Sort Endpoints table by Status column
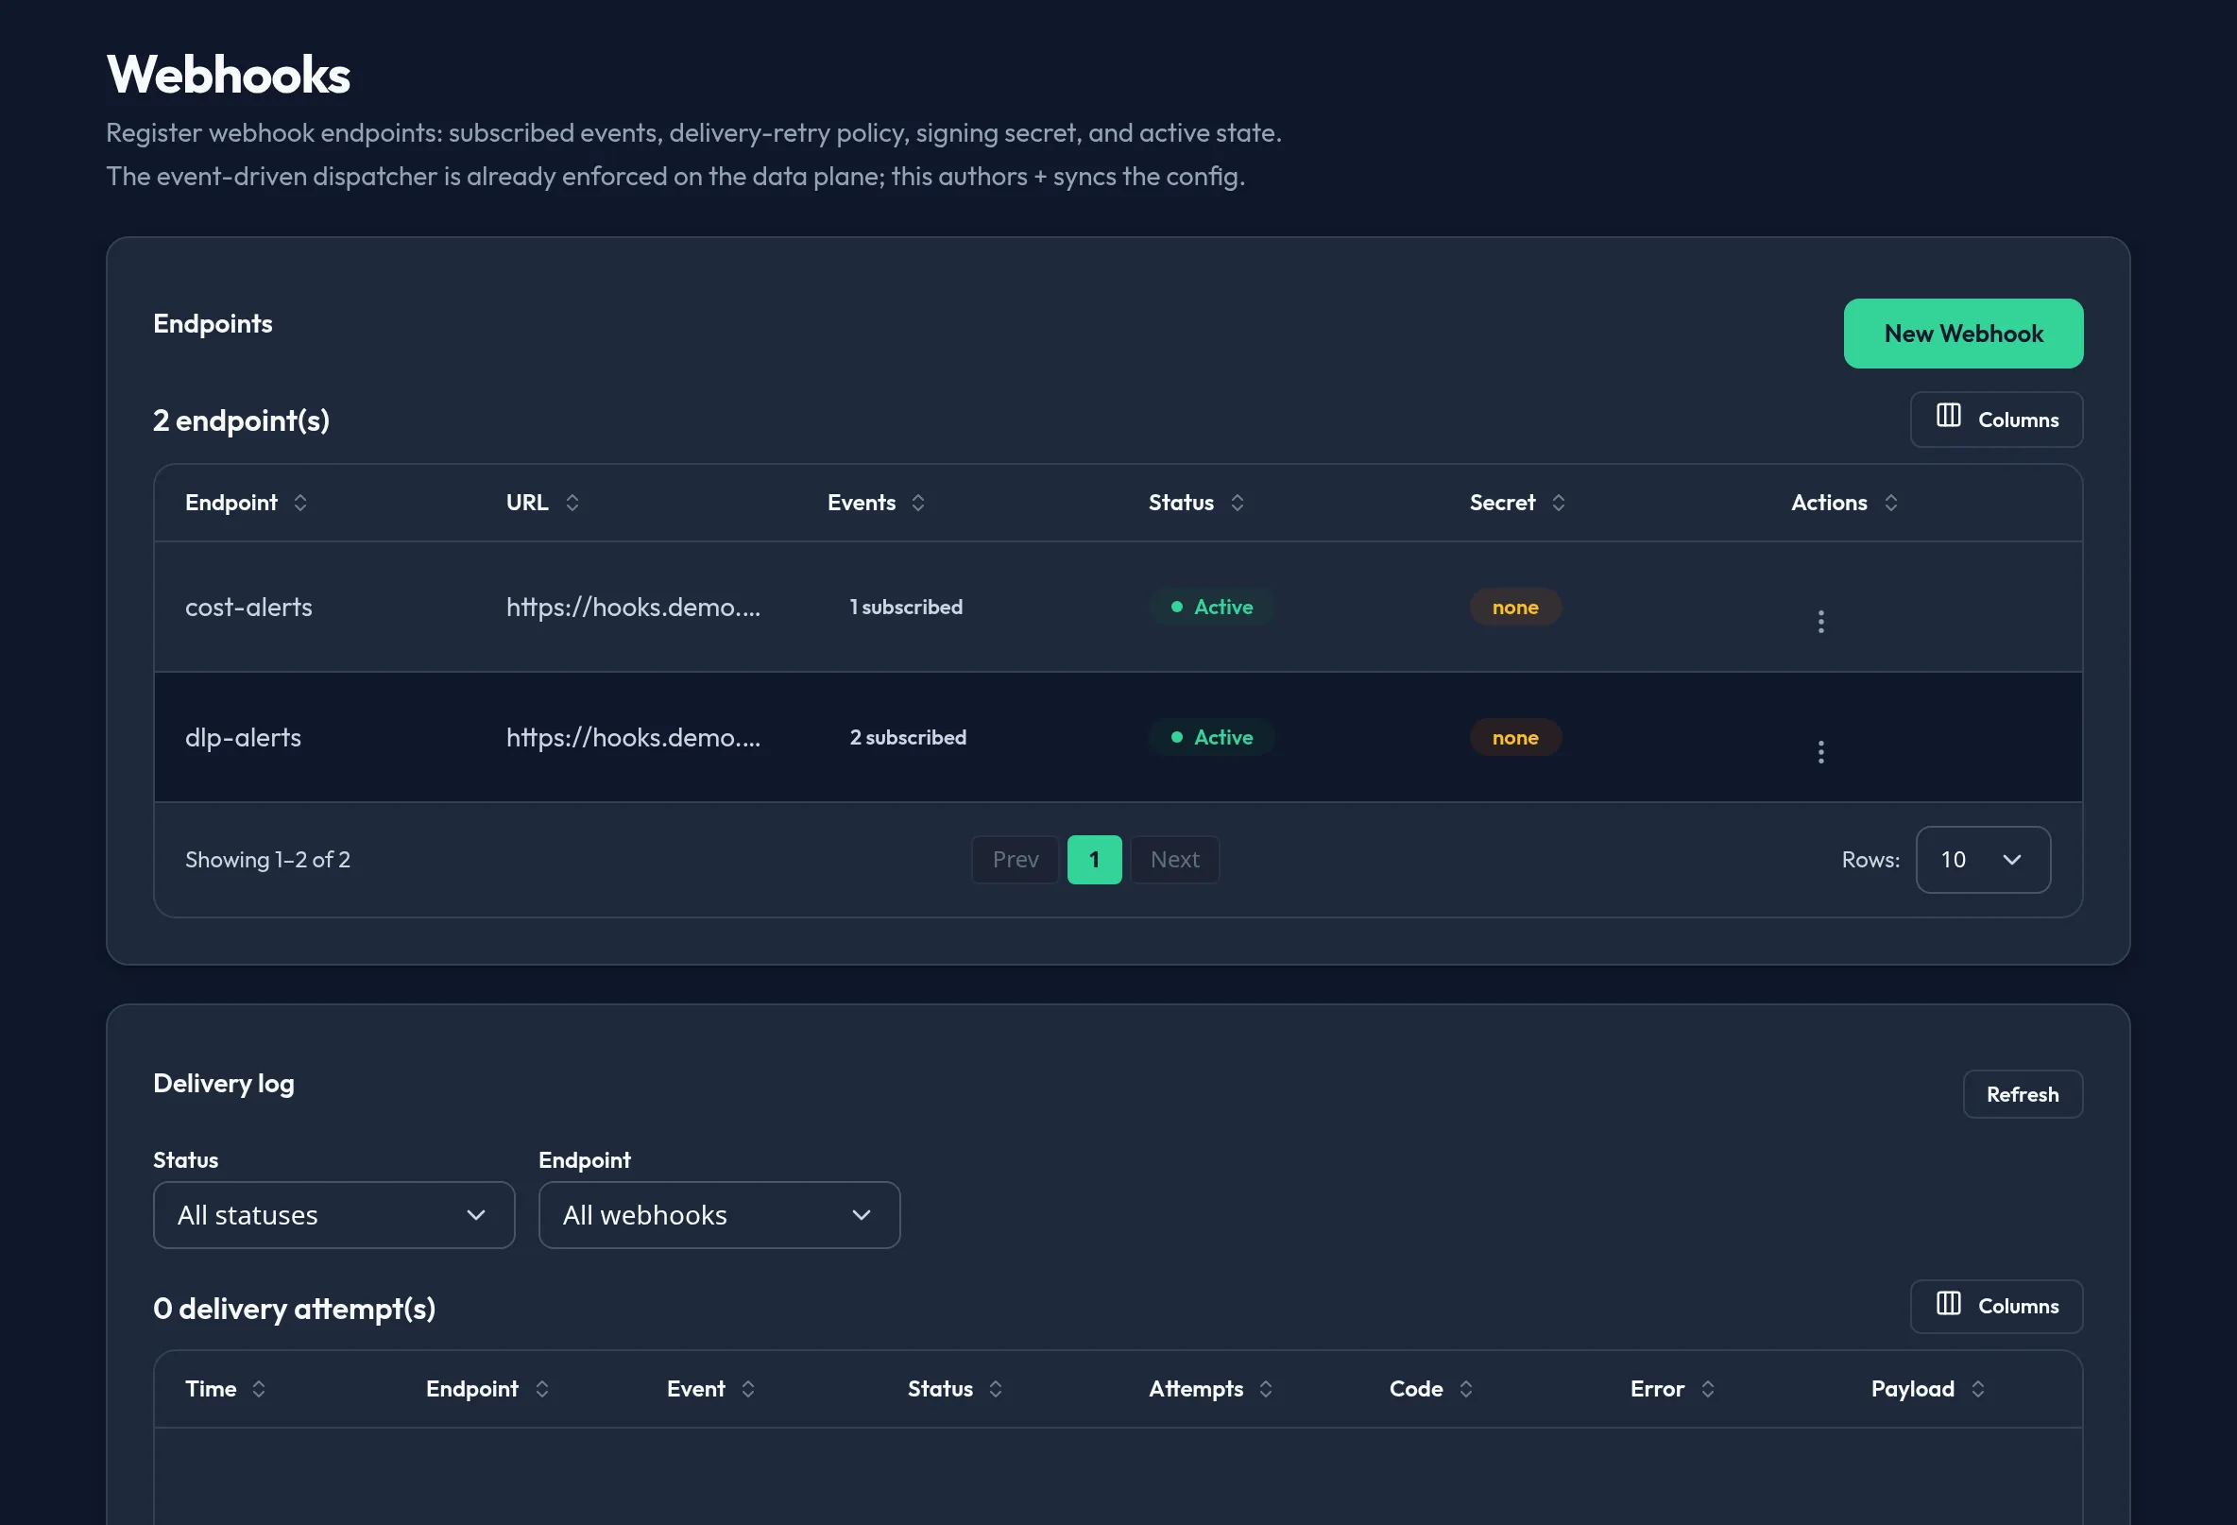The image size is (2237, 1525). point(1197,503)
